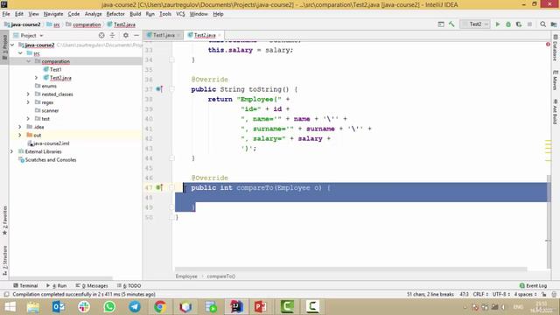Click the editor horizontal scrollbar

pos(351,269)
